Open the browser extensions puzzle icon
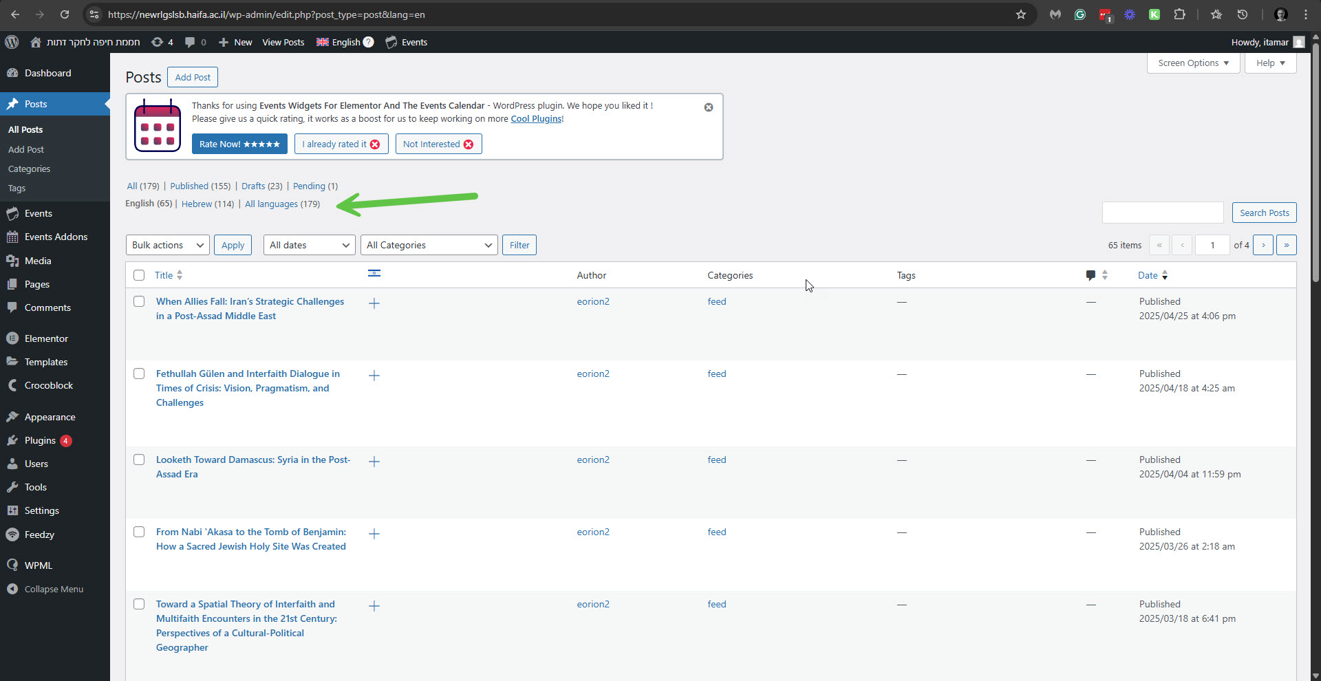The height and width of the screenshot is (681, 1321). [1179, 14]
